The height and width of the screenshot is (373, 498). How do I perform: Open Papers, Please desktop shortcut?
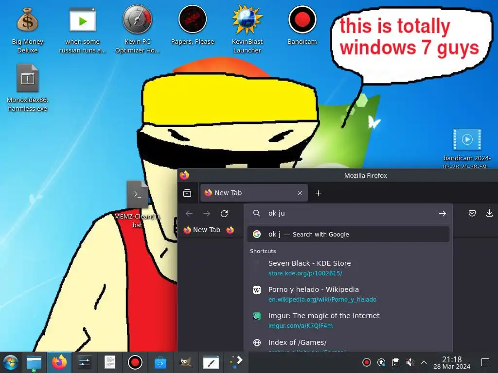tap(193, 25)
